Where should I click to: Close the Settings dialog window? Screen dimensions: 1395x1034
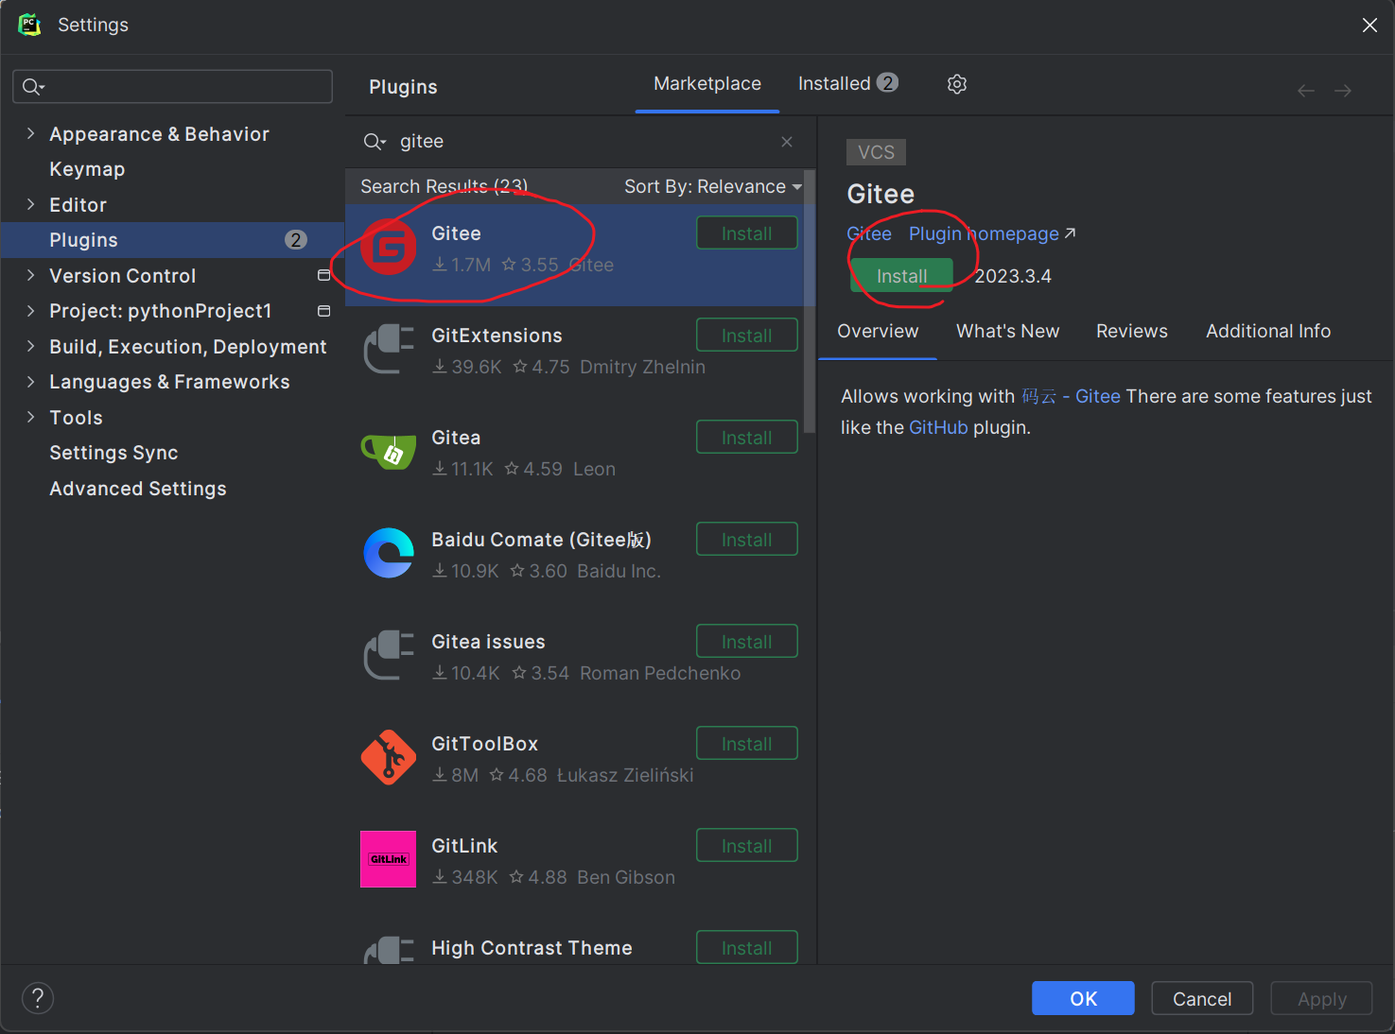(x=1369, y=26)
